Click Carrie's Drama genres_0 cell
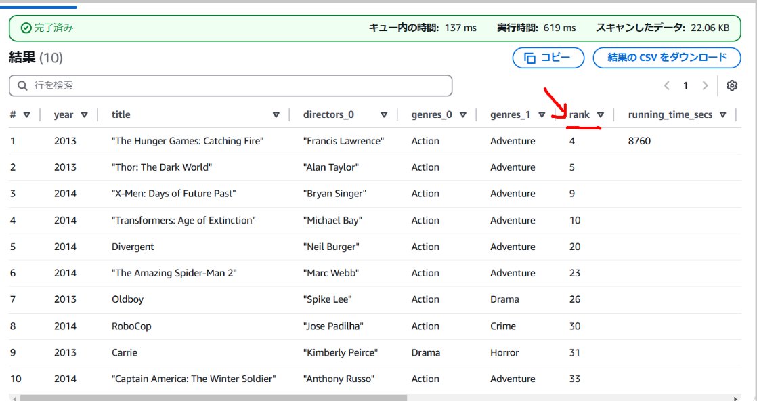This screenshot has width=757, height=401. (x=425, y=353)
